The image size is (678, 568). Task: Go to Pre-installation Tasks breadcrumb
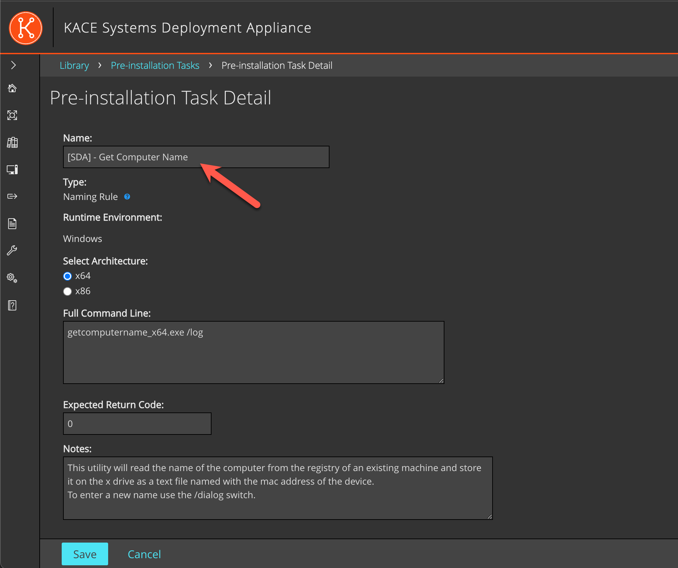[155, 65]
